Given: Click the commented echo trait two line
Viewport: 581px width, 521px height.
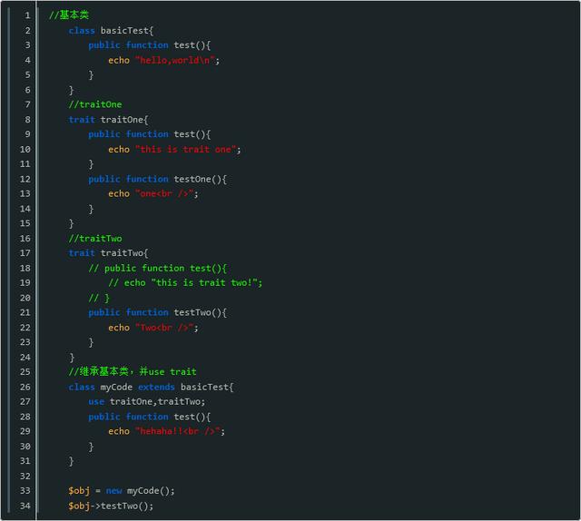Looking at the screenshot, I should pos(185,282).
